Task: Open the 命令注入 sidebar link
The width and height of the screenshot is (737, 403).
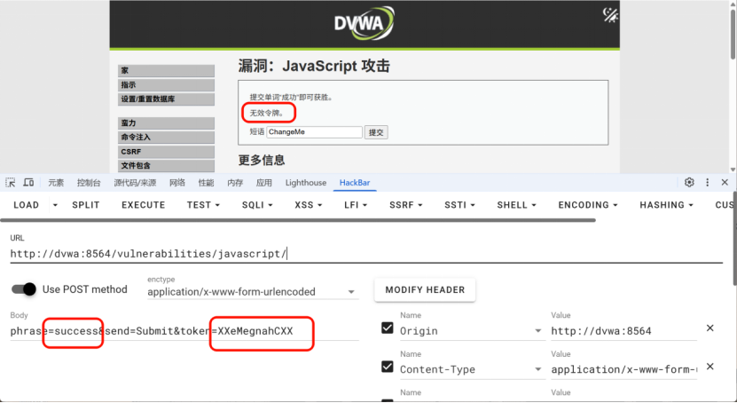Action: [167, 138]
